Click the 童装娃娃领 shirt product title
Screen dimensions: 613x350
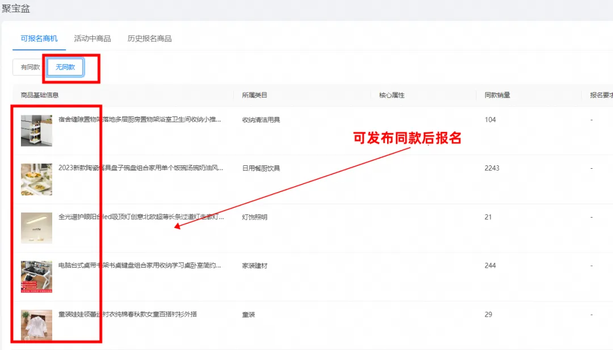coord(128,314)
